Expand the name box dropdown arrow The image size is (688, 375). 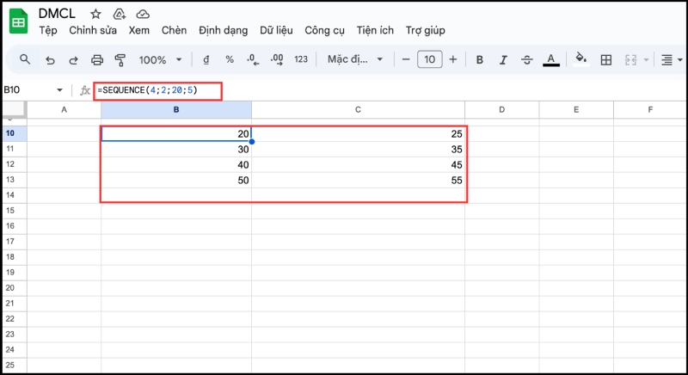coord(59,90)
